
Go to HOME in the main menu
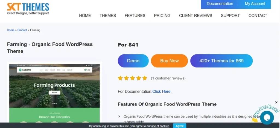point(85,16)
